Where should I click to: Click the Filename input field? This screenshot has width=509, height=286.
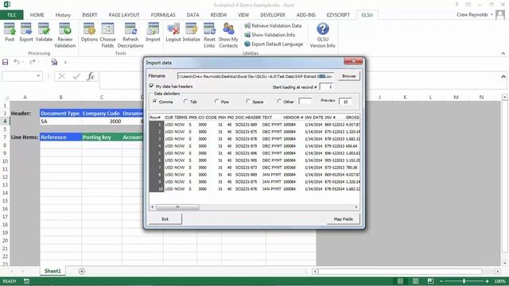tap(255, 76)
